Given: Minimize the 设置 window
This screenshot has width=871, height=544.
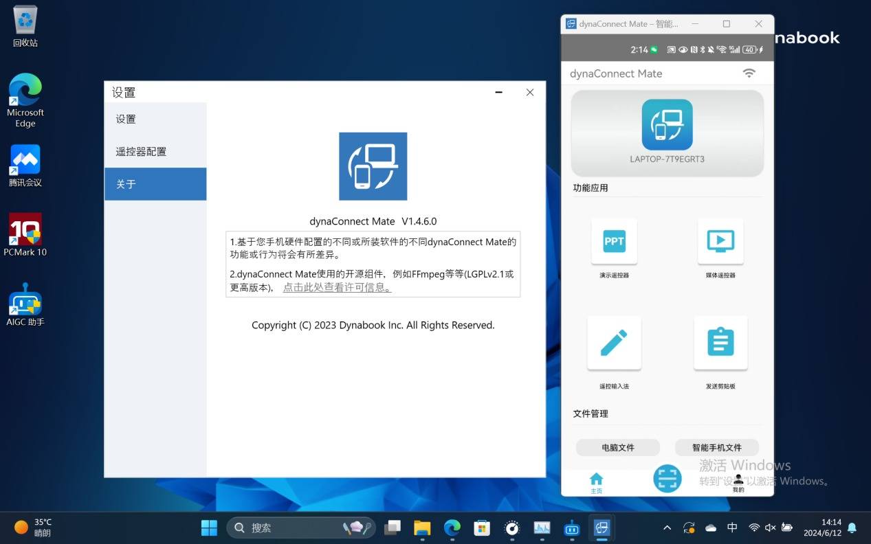Looking at the screenshot, I should point(498,92).
